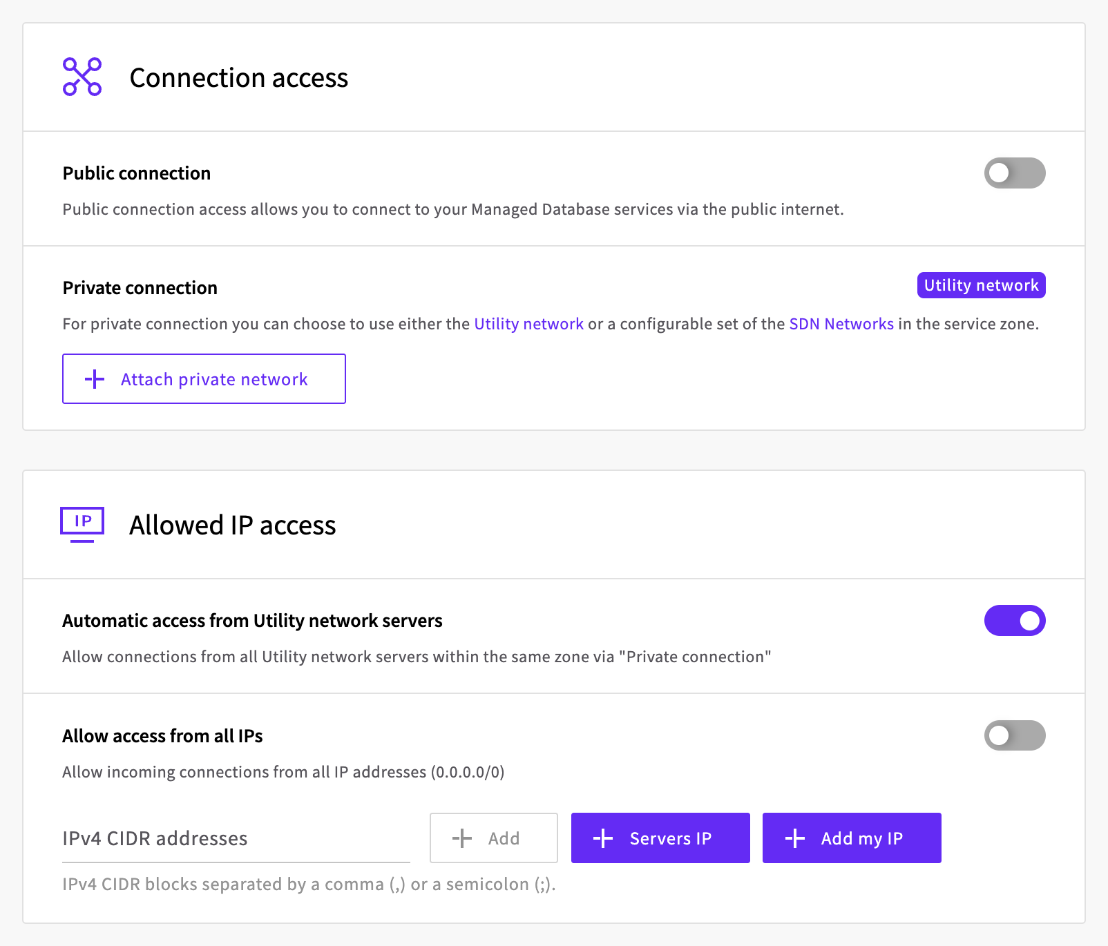This screenshot has height=946, width=1108.
Task: Disable Automatic access from Utility network servers
Action: point(1015,621)
